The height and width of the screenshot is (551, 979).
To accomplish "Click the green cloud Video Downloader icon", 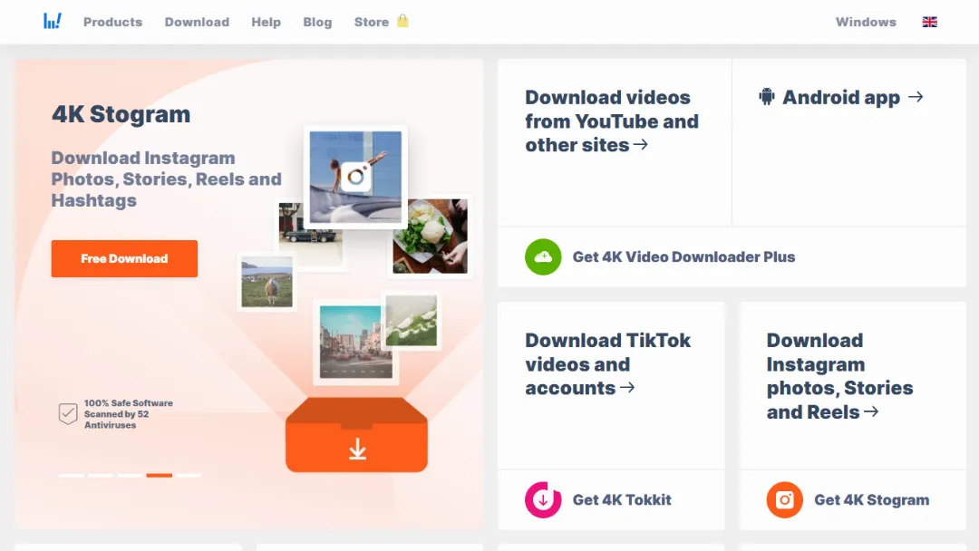I will pyautogui.click(x=543, y=256).
